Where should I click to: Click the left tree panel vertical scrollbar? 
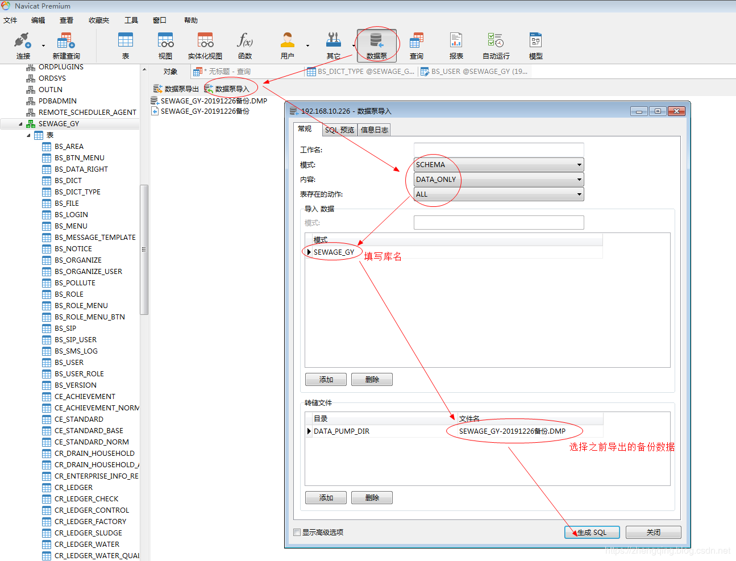point(144,249)
